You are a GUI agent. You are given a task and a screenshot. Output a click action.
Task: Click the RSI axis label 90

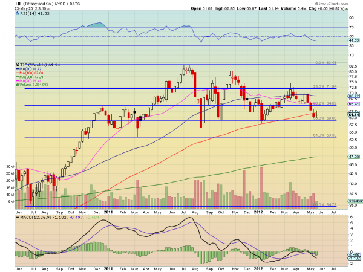pyautogui.click(x=351, y=18)
